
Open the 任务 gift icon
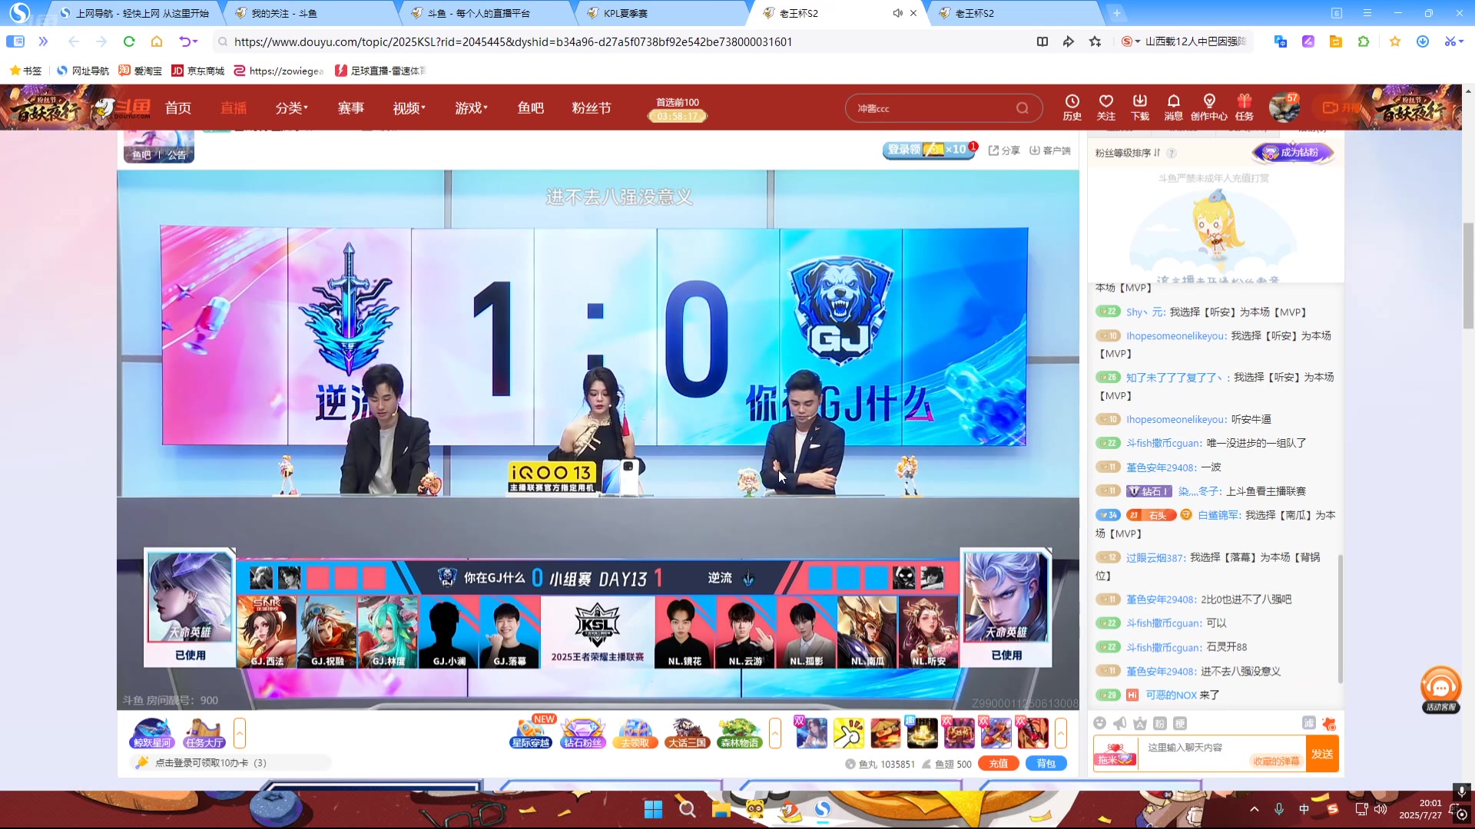(x=1244, y=107)
